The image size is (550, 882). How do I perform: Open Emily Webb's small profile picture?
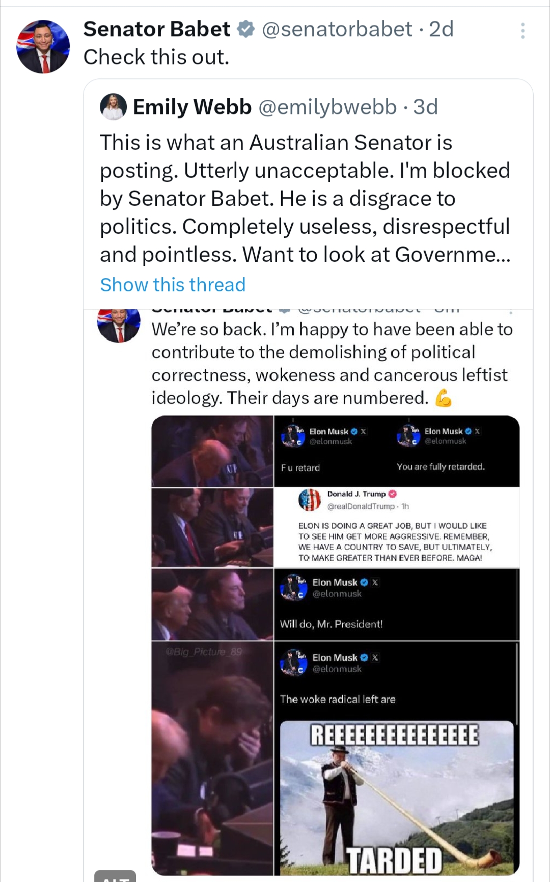click(113, 107)
